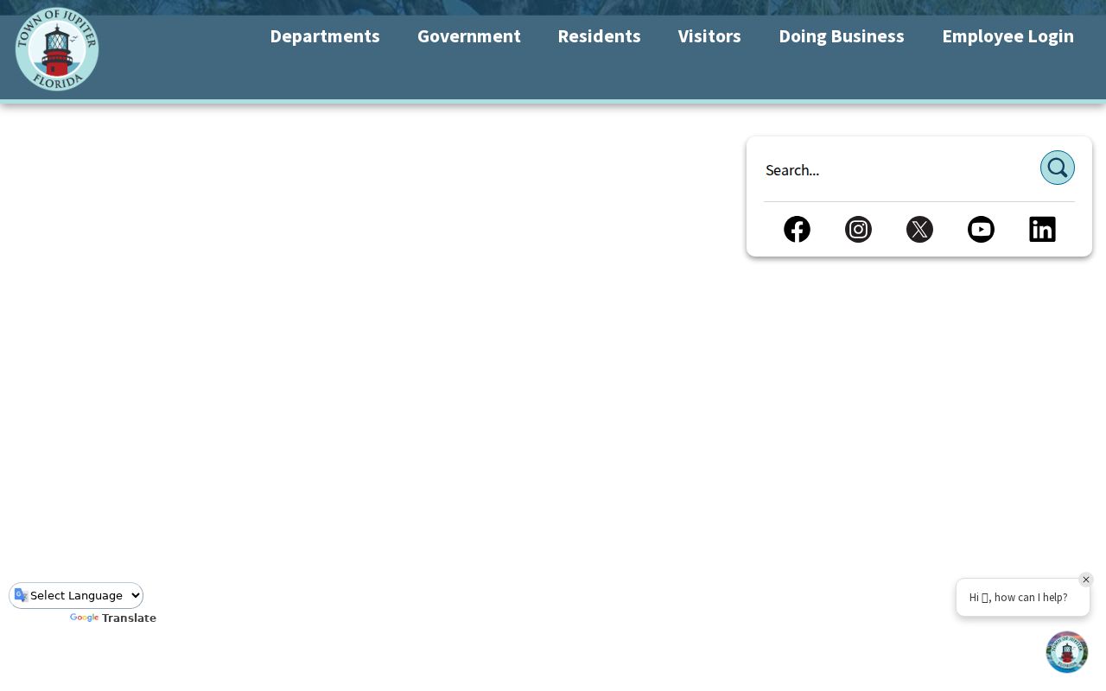
Task: Open the Government menu
Action: [x=469, y=36]
